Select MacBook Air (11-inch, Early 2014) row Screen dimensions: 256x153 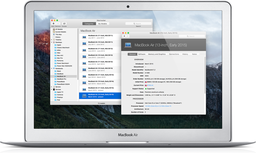tap(100, 76)
